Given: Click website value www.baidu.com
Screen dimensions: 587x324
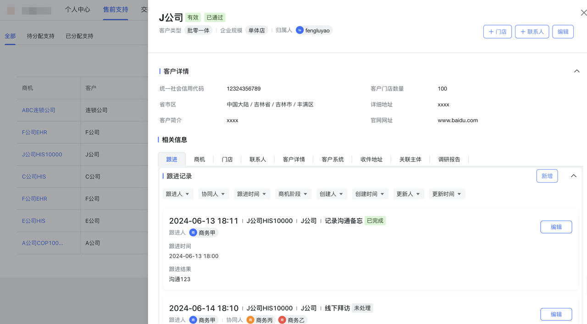Looking at the screenshot, I should 458,120.
